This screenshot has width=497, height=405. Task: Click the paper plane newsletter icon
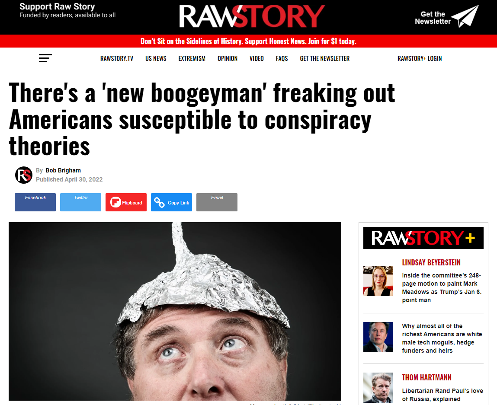coord(465,16)
